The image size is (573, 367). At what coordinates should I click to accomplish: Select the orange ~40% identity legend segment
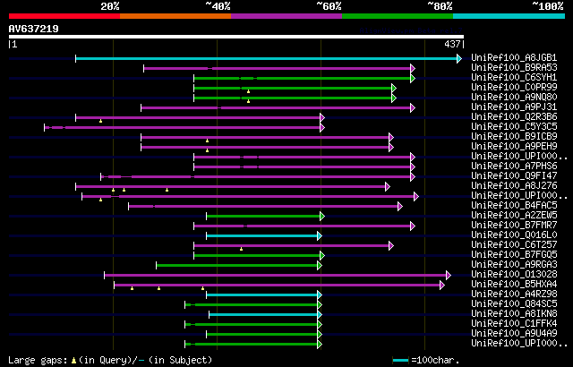coord(175,16)
